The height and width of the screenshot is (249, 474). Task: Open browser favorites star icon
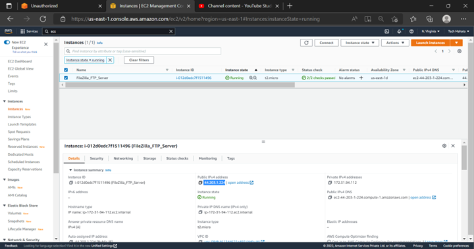(x=413, y=19)
